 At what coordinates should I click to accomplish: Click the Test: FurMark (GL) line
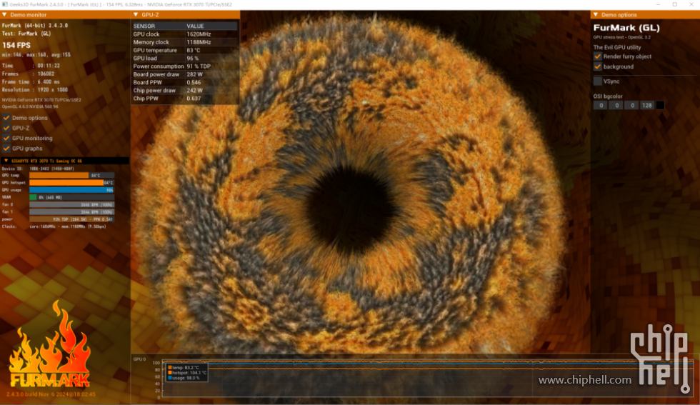click(x=27, y=34)
